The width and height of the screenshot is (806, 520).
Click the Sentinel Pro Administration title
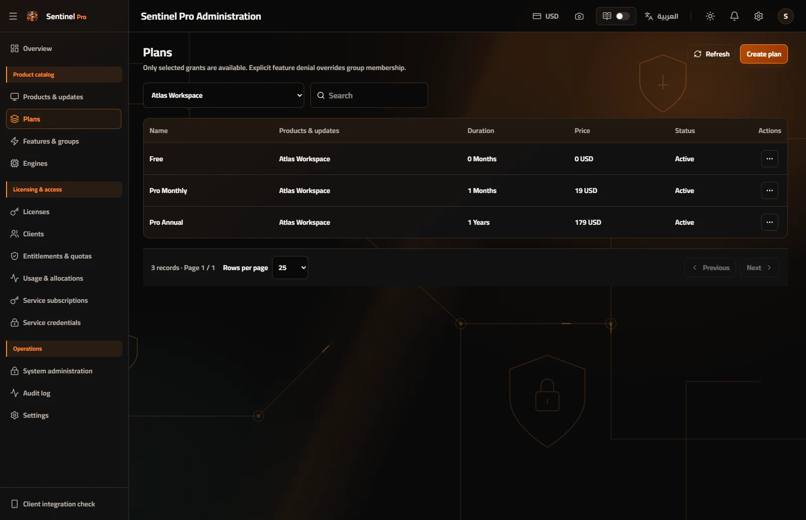tap(201, 16)
